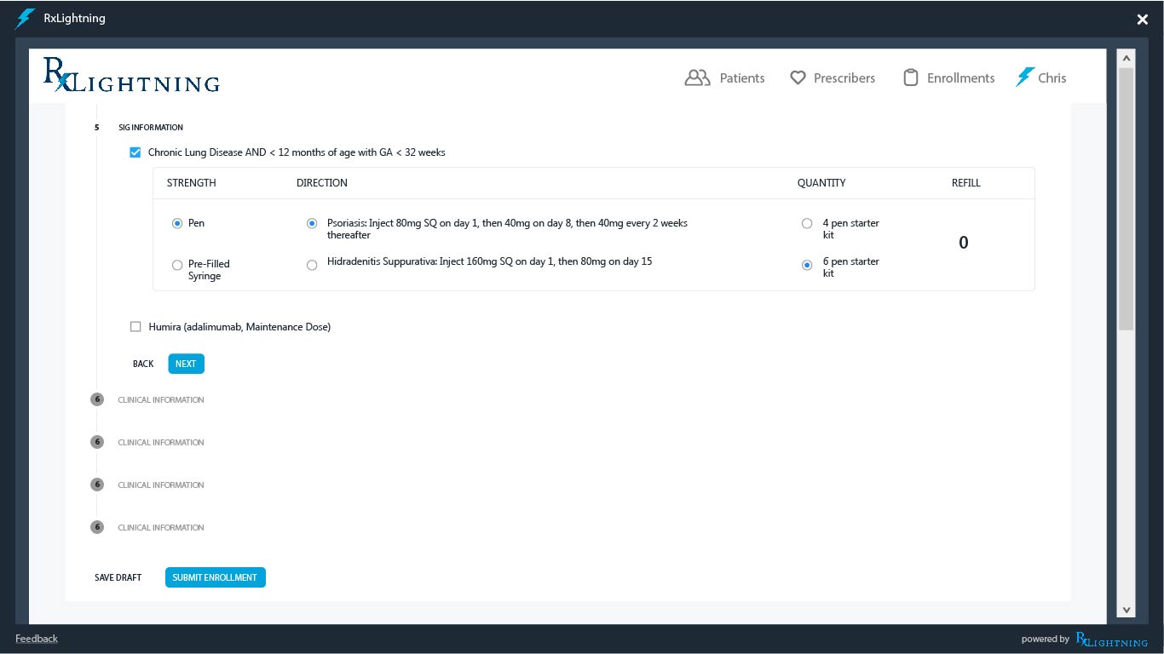Click the RxLightning logo in header
Image resolution: width=1164 pixels, height=654 pixels.
click(x=131, y=75)
